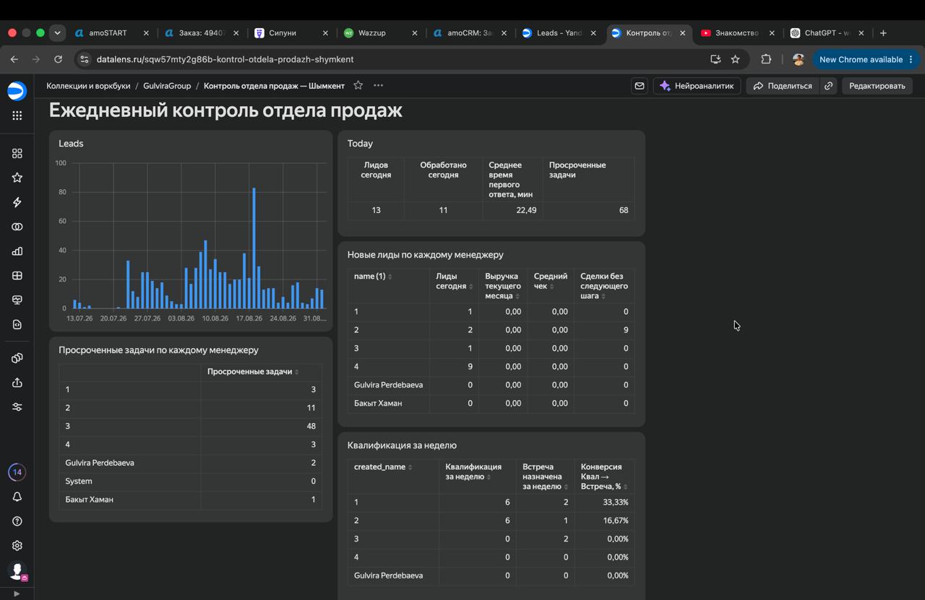Viewport: 925px width, 600px height.
Task: Open Коллекции и воркбуки breadcrumb
Action: pyautogui.click(x=88, y=86)
